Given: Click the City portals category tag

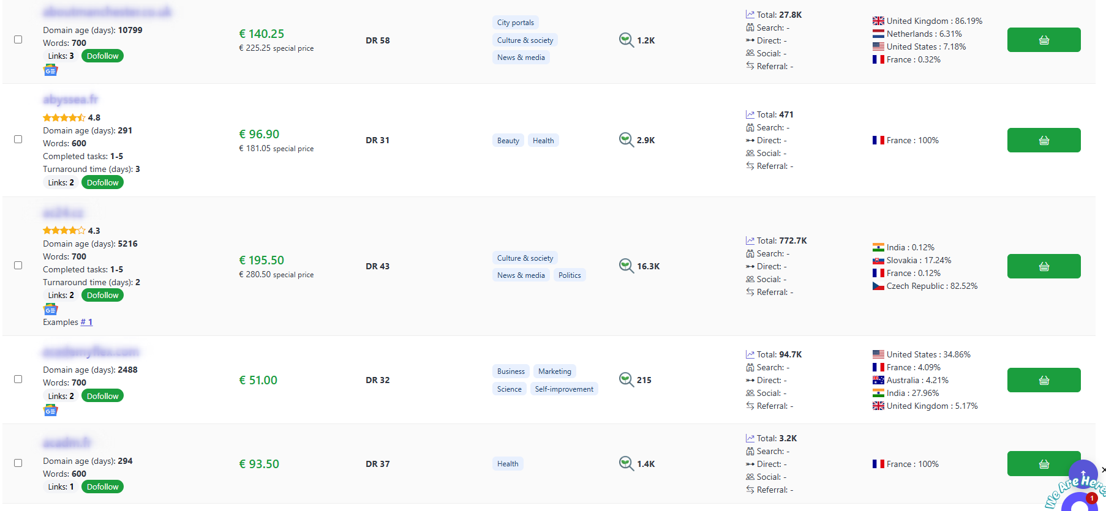Looking at the screenshot, I should pos(515,23).
